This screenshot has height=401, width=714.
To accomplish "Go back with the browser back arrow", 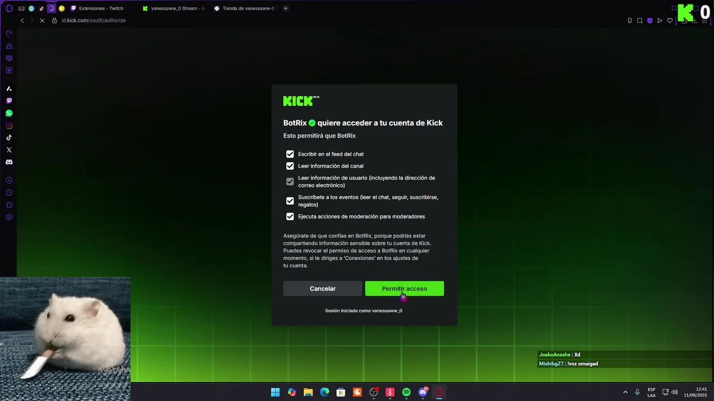I will 22,21.
